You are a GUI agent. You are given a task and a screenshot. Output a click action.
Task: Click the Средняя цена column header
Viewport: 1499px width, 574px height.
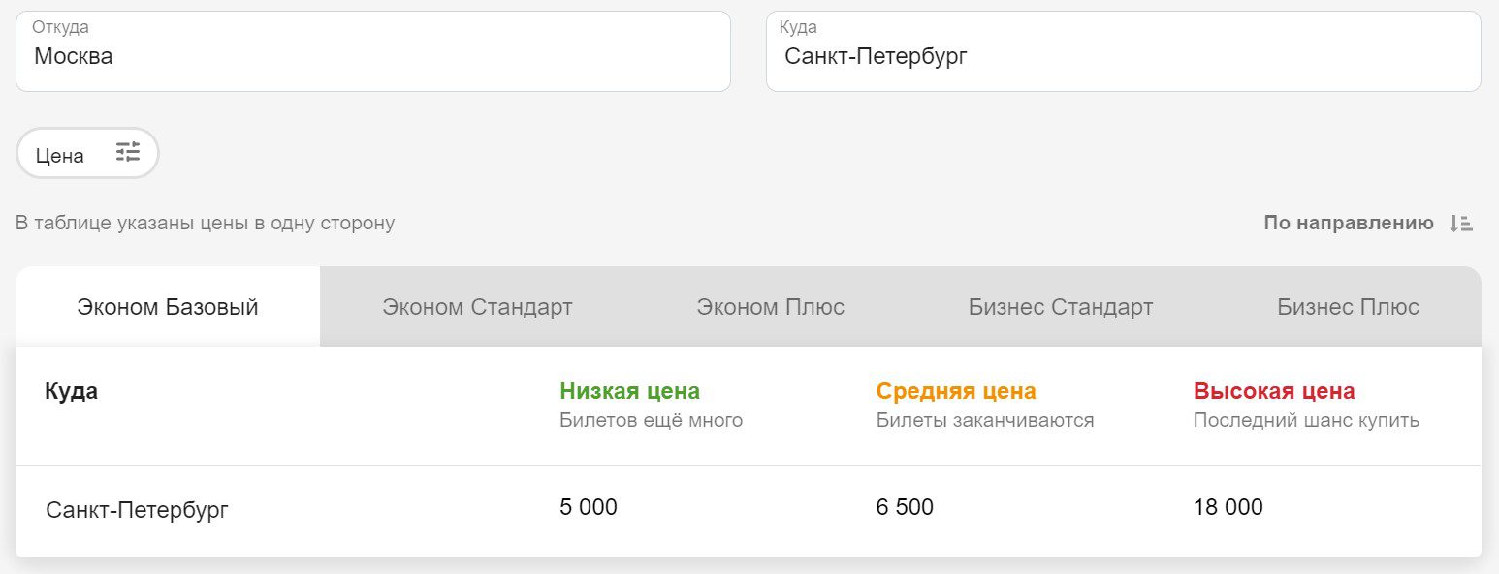(x=956, y=391)
